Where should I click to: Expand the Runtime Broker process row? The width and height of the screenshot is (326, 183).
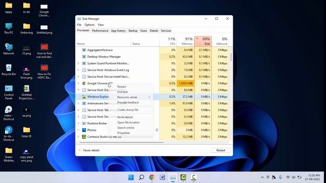[x=78, y=123]
